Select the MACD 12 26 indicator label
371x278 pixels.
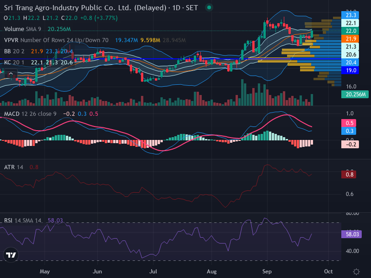(x=30, y=114)
